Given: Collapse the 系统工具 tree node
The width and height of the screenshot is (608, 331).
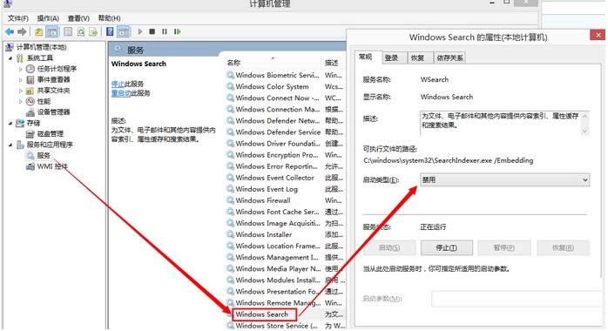Looking at the screenshot, I should click(x=10, y=58).
